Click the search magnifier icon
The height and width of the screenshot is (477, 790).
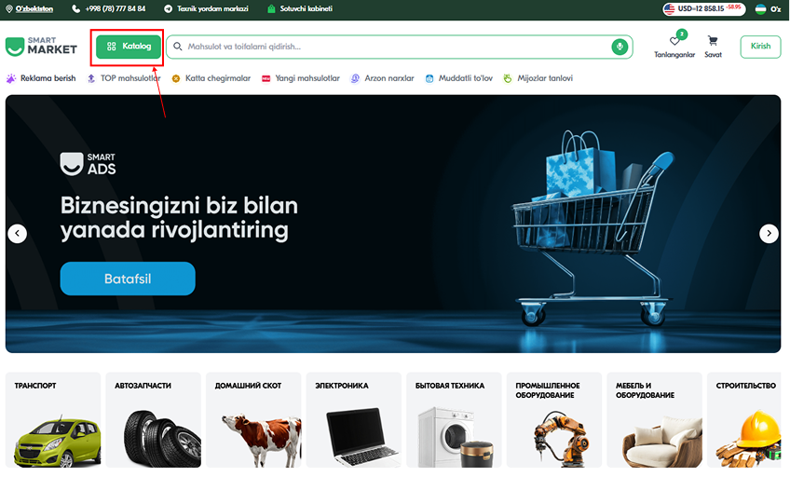[177, 47]
